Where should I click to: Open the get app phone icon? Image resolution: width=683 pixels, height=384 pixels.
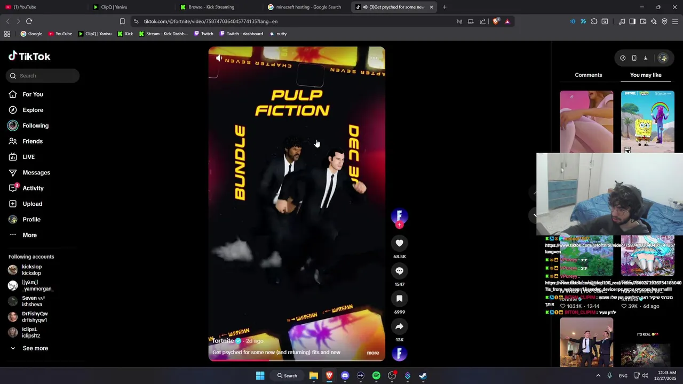(634, 58)
